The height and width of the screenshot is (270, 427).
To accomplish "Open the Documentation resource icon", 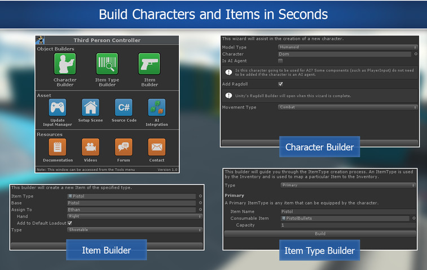I will pos(57,147).
